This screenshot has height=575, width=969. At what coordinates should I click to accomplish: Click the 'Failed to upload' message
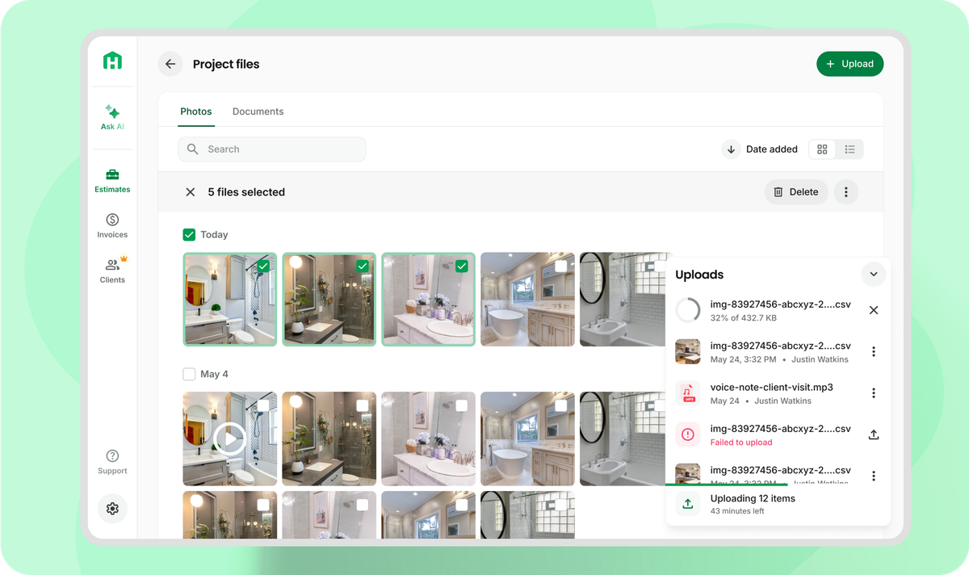pos(741,443)
